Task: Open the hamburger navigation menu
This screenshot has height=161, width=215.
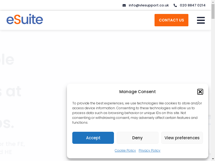Action: (201, 20)
